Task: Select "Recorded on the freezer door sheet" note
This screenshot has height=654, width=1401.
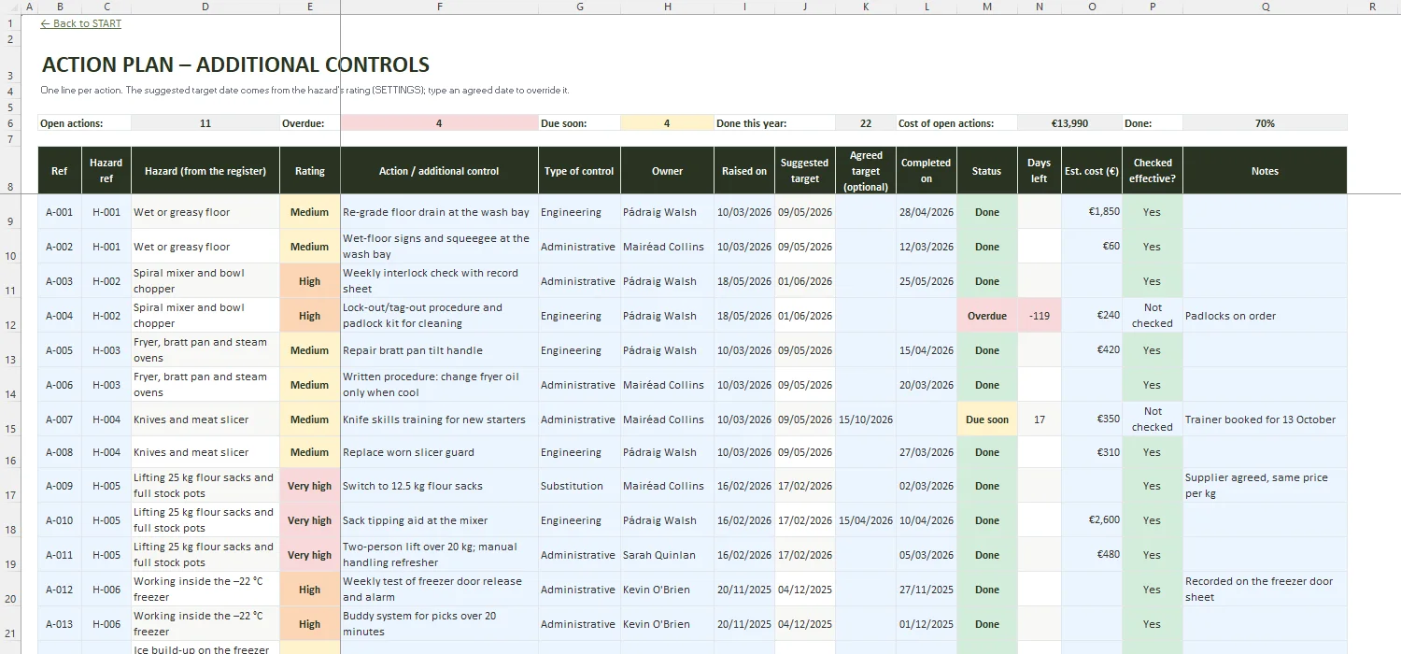Action: (1265, 590)
